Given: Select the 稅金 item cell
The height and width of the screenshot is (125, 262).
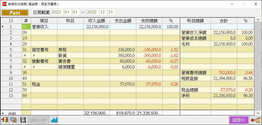Looking at the screenshot, I should pyautogui.click(x=44, y=84).
